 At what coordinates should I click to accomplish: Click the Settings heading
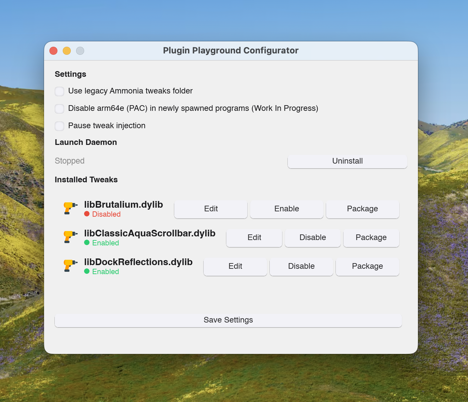70,74
